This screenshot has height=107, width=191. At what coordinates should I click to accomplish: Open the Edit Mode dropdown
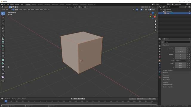(6, 10)
